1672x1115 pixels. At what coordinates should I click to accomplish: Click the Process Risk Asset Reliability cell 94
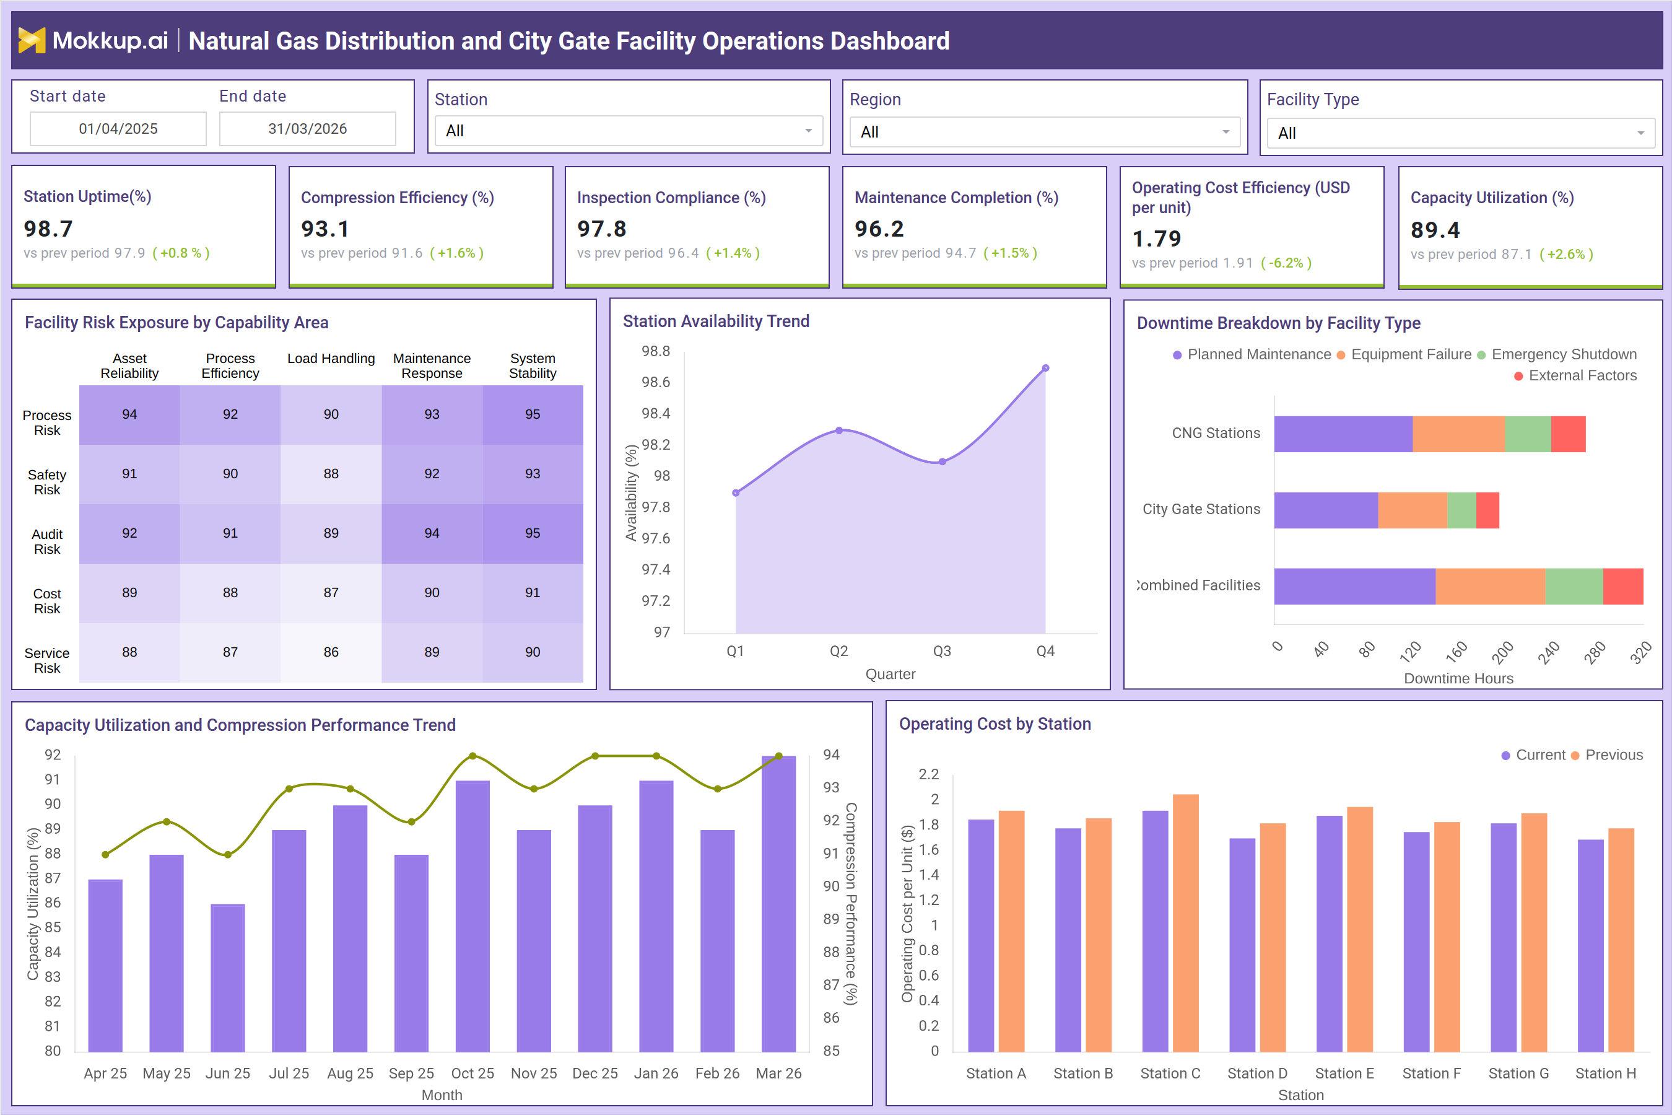tap(129, 414)
